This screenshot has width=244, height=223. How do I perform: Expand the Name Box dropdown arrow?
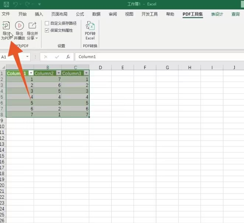pos(28,57)
